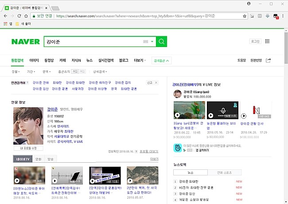Close the related searches box with X
This screenshot has width=288, height=204.
[x=156, y=82]
